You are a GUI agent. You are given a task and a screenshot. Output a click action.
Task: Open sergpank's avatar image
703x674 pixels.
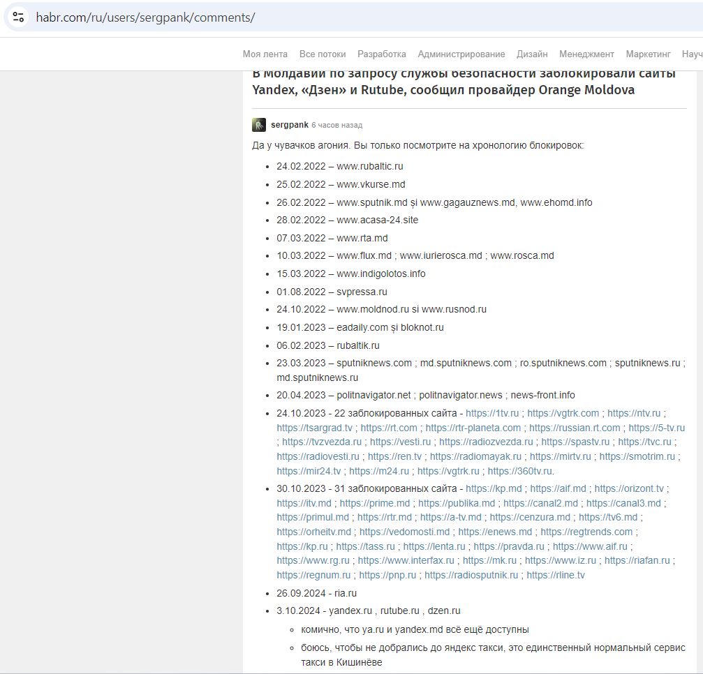point(259,125)
